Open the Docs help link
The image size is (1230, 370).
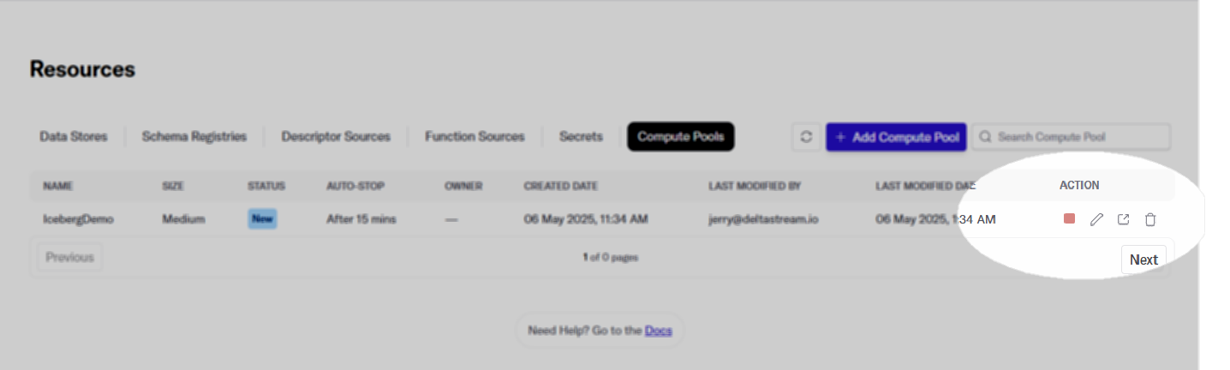click(658, 331)
